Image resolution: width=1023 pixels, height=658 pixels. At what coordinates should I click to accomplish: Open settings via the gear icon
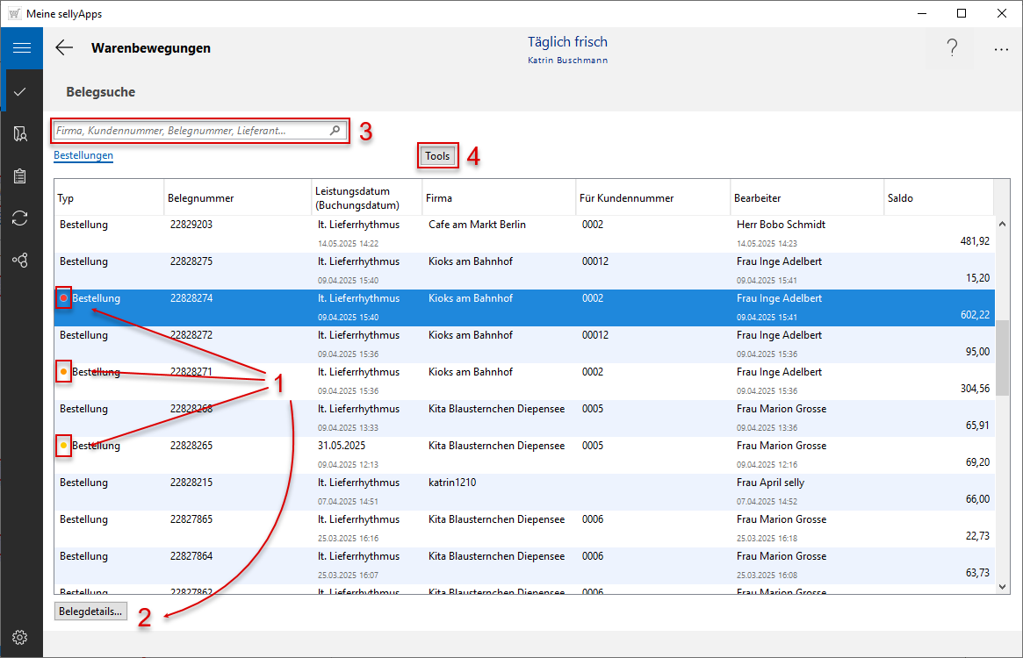(21, 637)
